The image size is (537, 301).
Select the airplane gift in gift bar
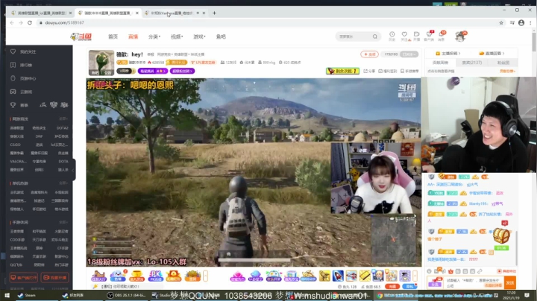click(351, 276)
